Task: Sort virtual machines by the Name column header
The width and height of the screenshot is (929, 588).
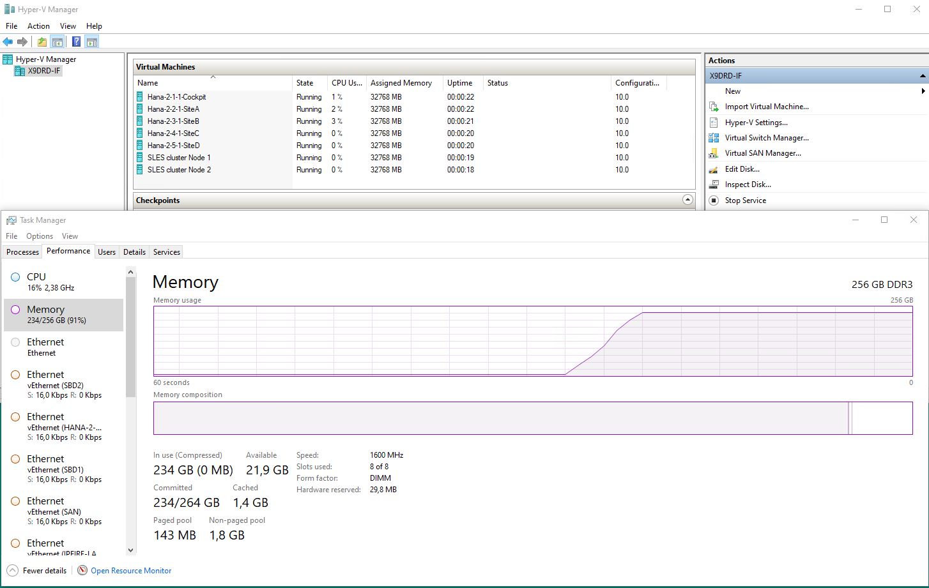Action: 213,83
